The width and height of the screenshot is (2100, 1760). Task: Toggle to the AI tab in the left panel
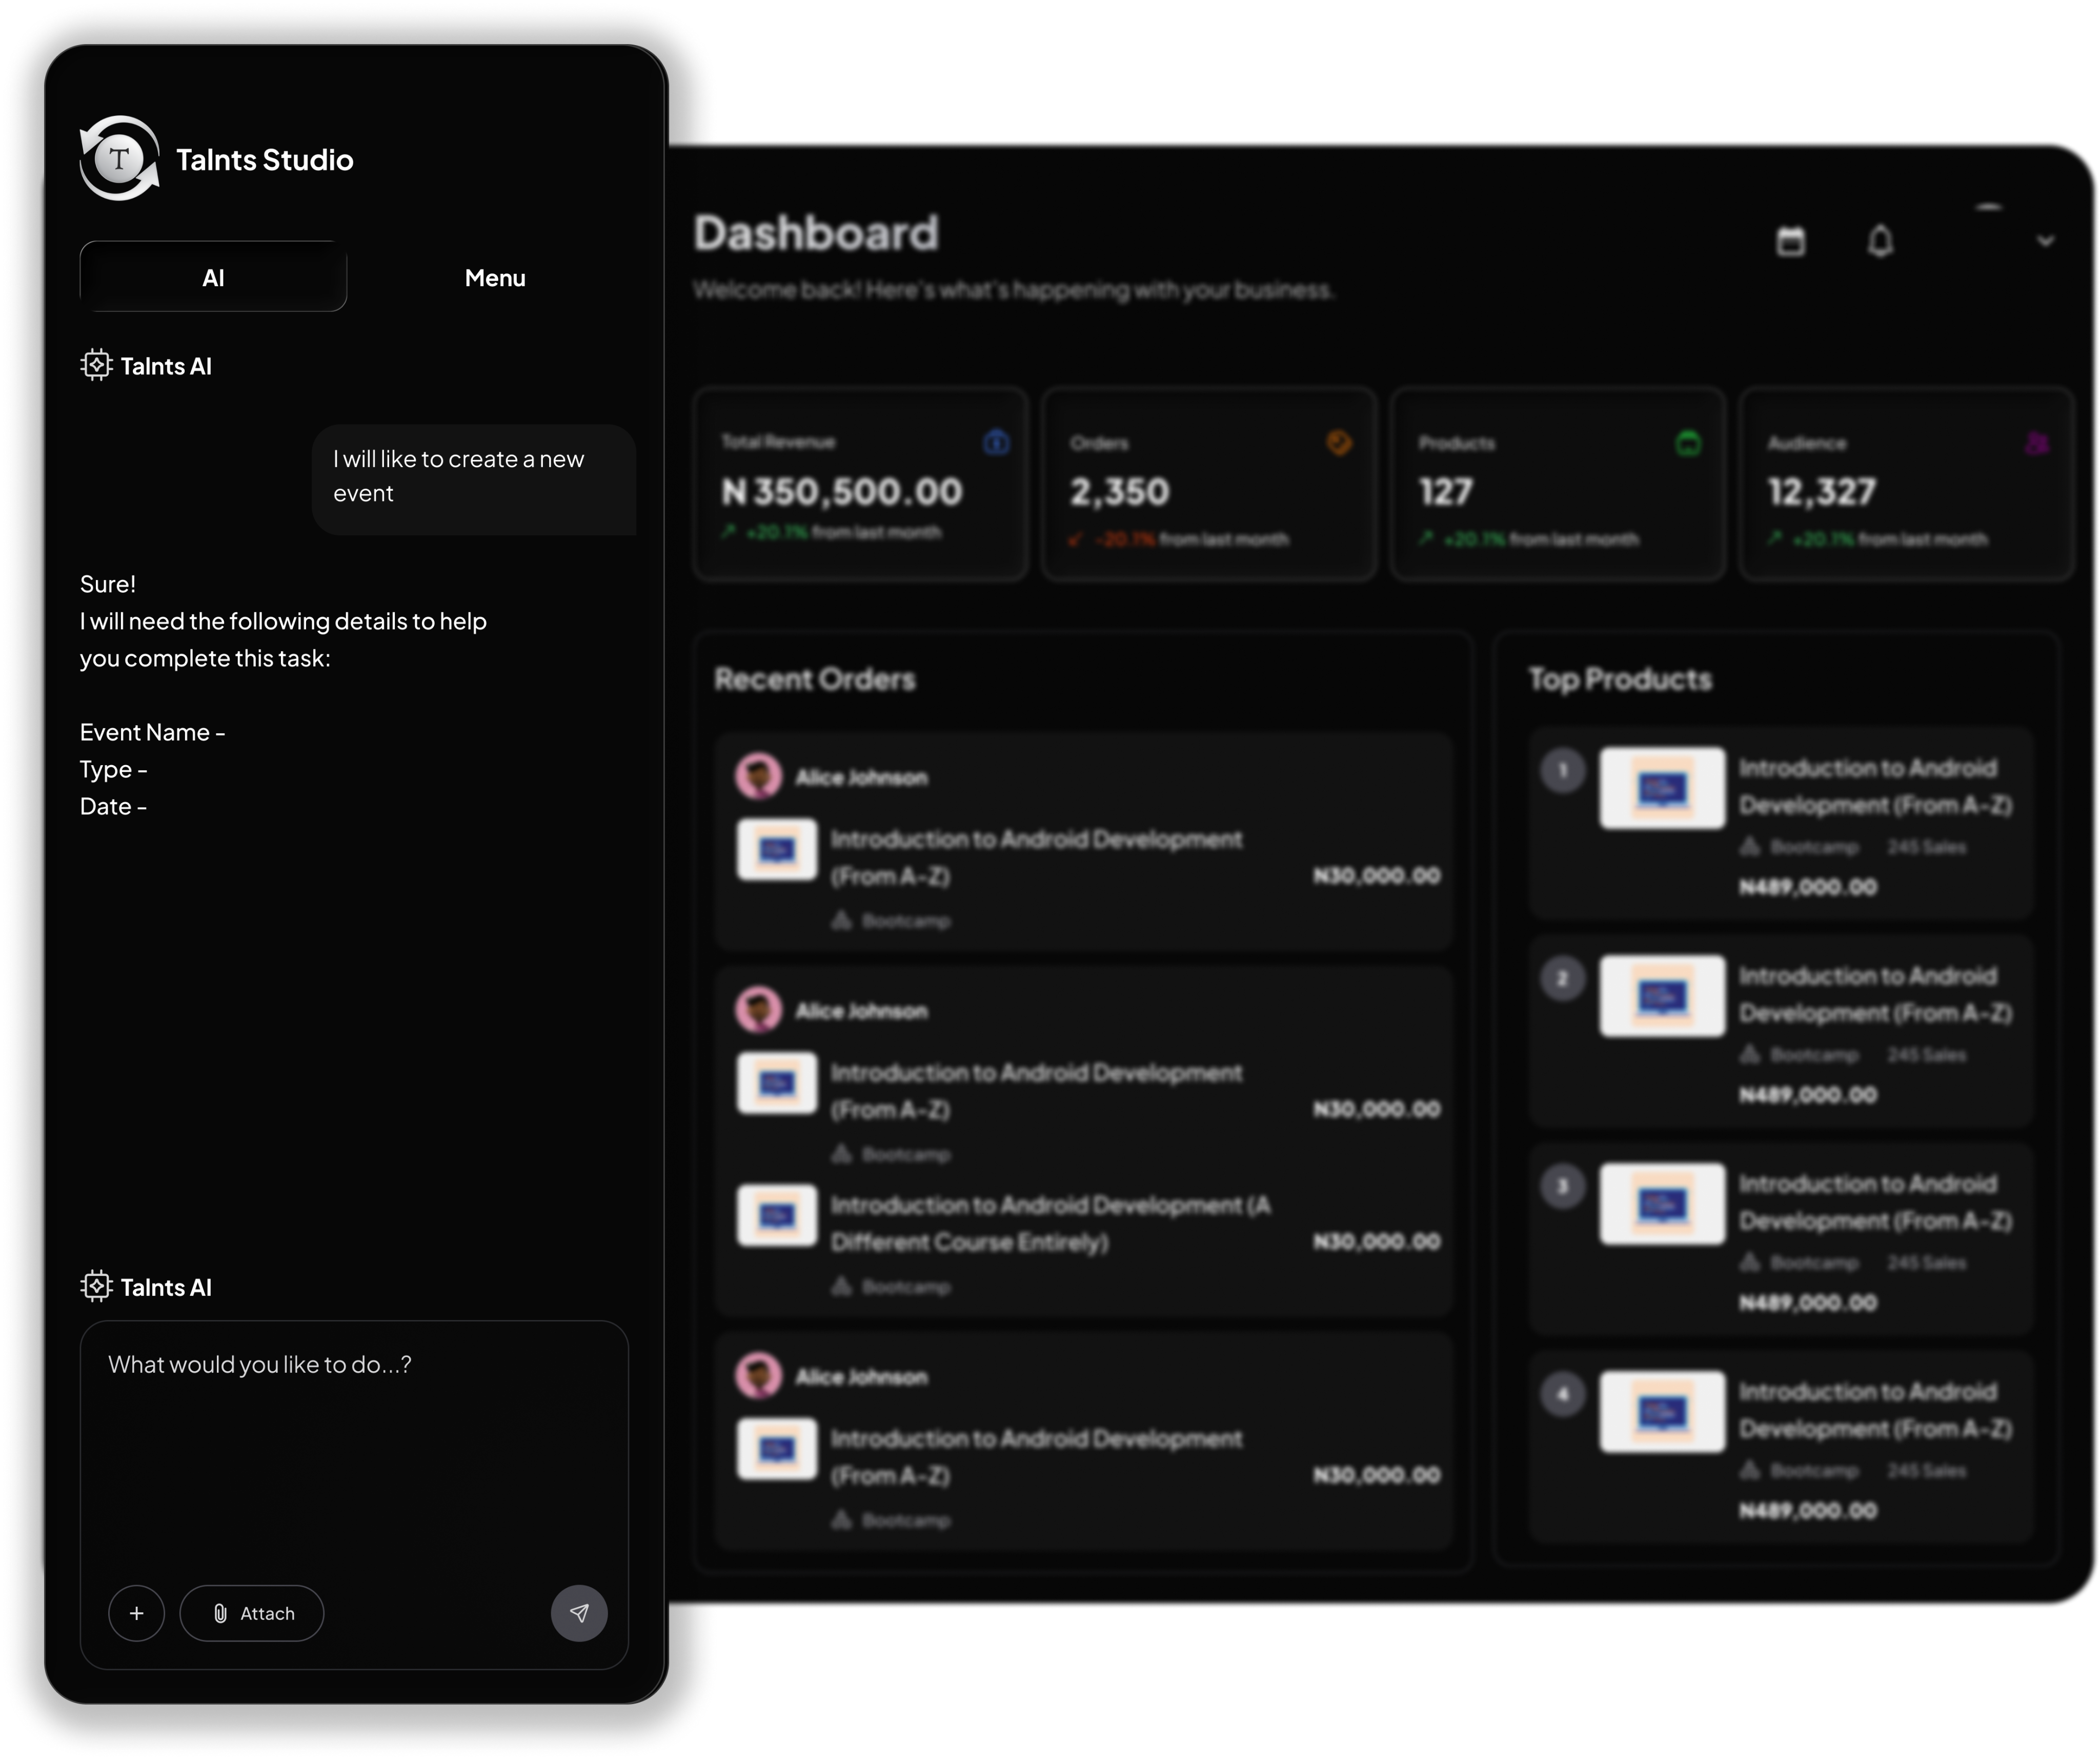coord(213,277)
